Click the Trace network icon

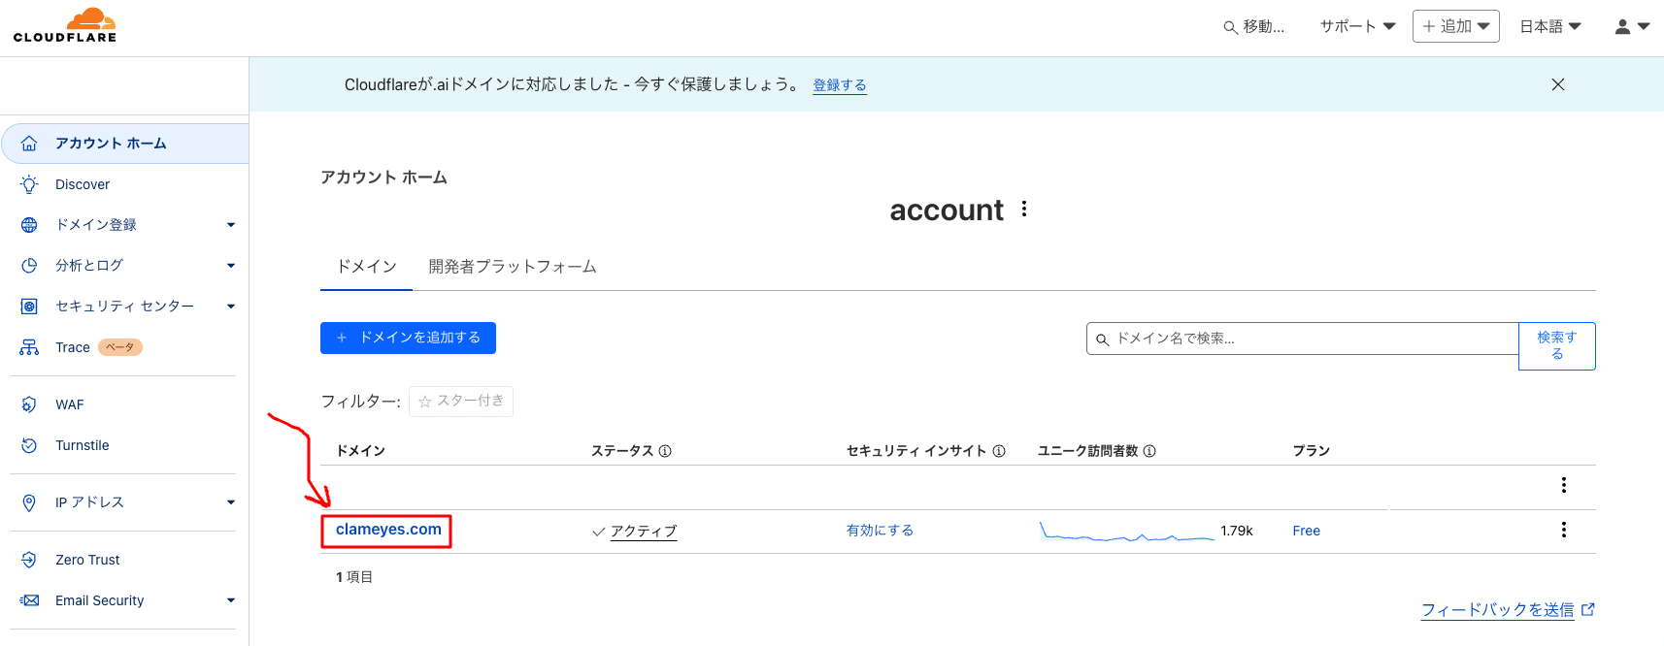[29, 347]
